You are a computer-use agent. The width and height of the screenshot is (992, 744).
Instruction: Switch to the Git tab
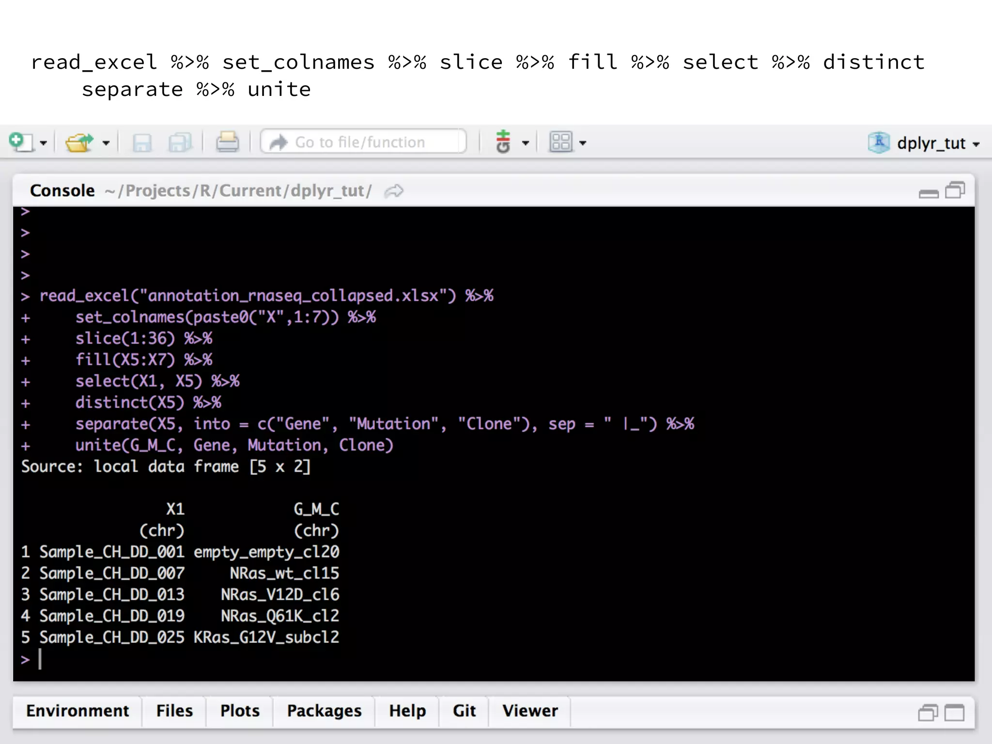point(464,711)
